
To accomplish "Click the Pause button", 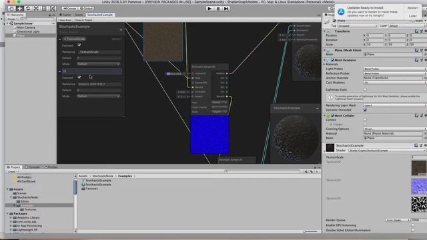I will point(218,9).
